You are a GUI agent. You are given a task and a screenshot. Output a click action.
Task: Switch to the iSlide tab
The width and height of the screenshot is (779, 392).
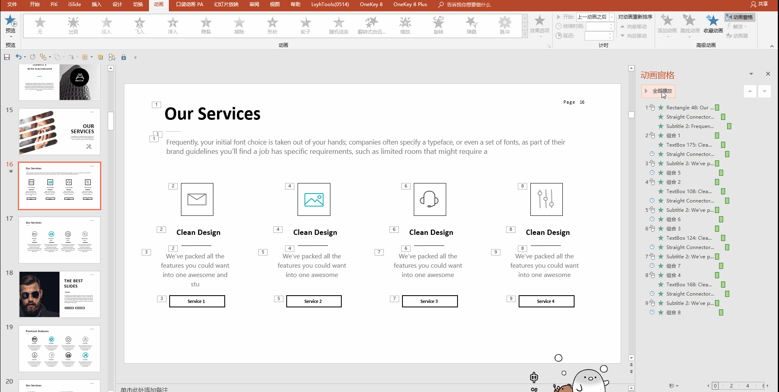tap(74, 4)
